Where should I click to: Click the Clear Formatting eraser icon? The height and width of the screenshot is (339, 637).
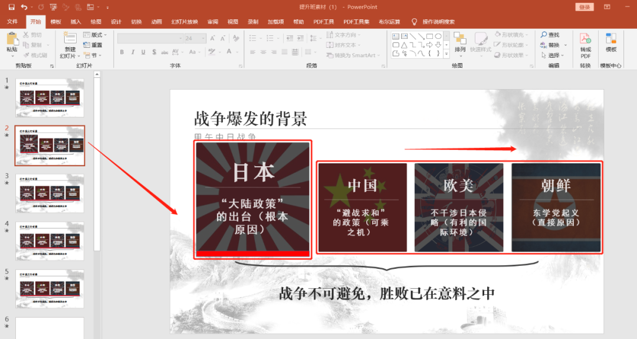[x=236, y=38]
